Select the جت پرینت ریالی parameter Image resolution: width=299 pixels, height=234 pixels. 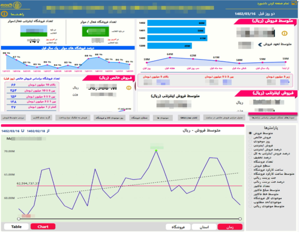tap(250, 178)
